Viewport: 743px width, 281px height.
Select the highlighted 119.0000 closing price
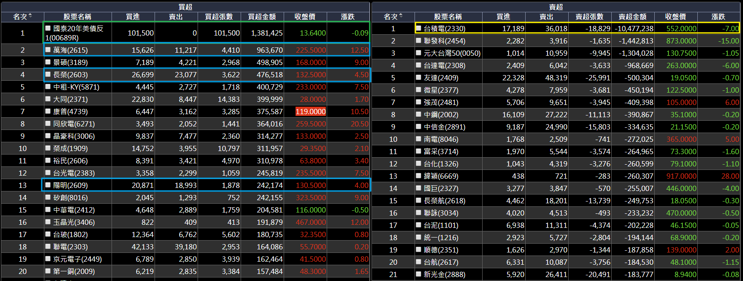pyautogui.click(x=311, y=112)
